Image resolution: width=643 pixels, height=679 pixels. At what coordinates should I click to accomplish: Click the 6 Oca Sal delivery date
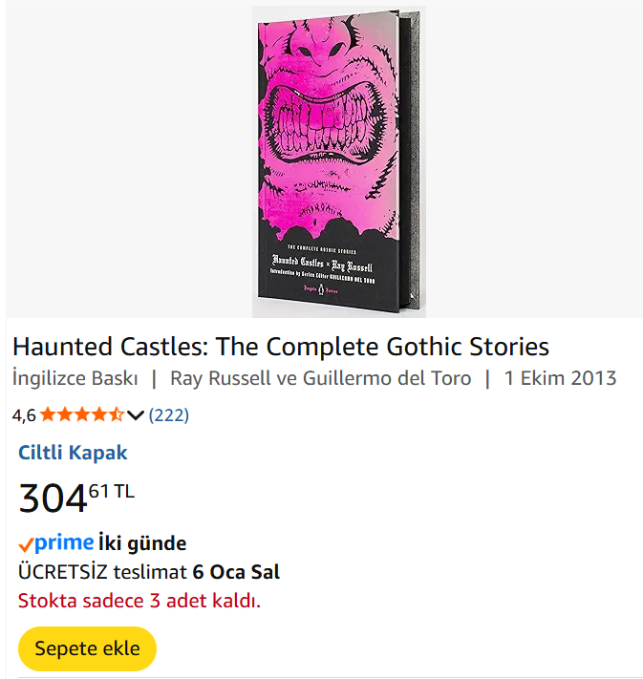236,573
